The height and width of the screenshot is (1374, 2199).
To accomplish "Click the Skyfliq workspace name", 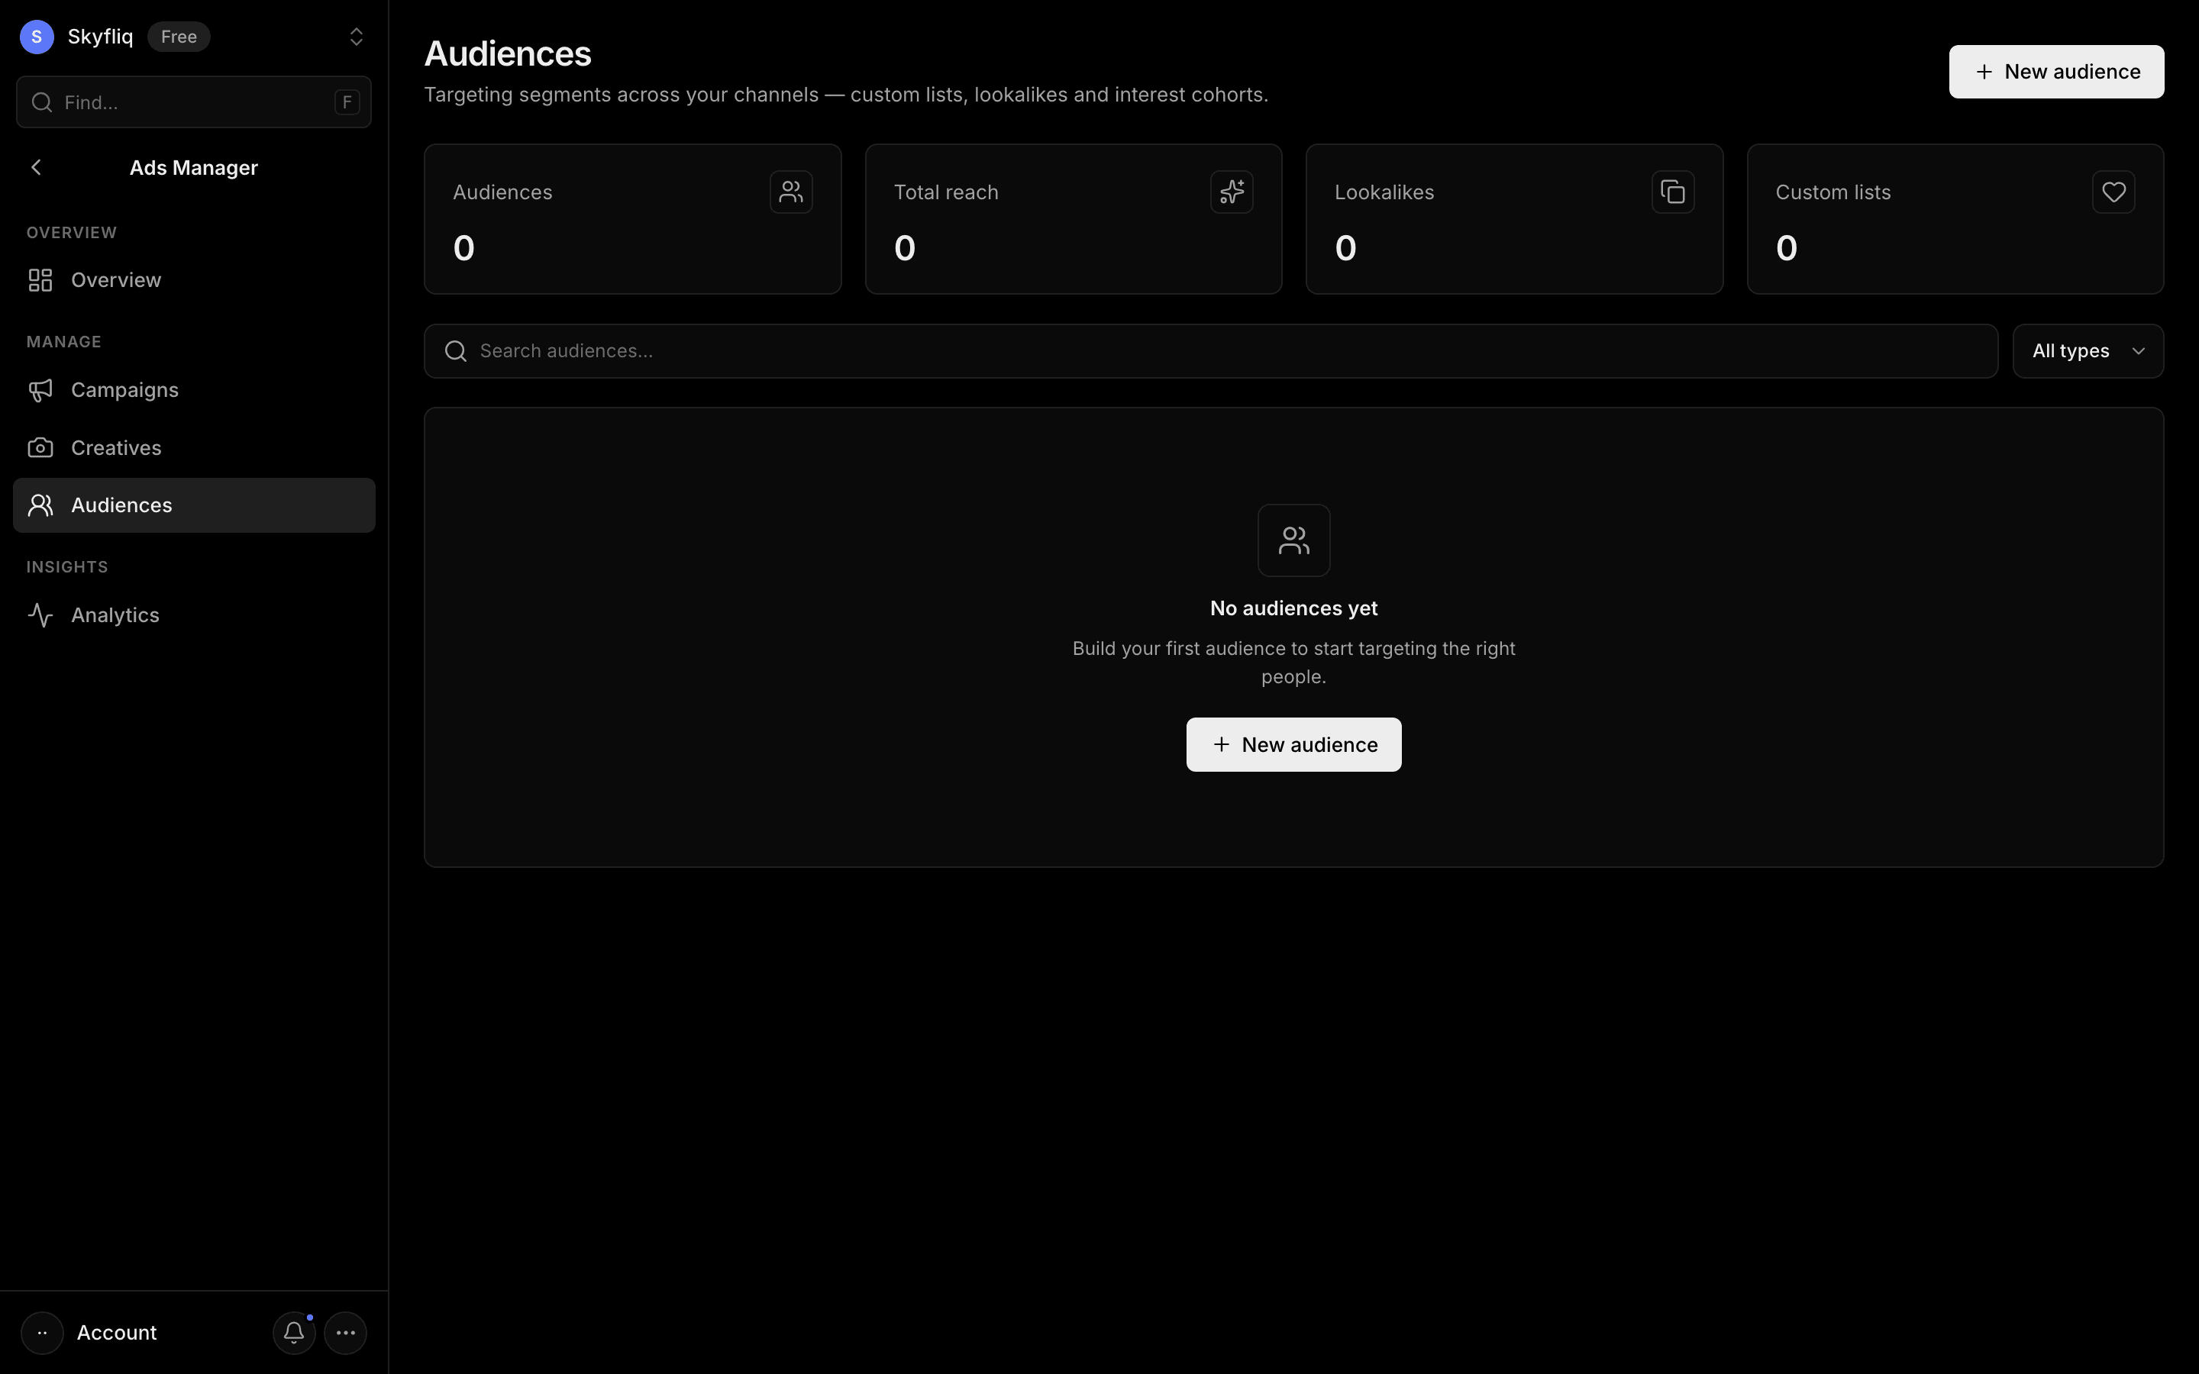I will point(100,37).
